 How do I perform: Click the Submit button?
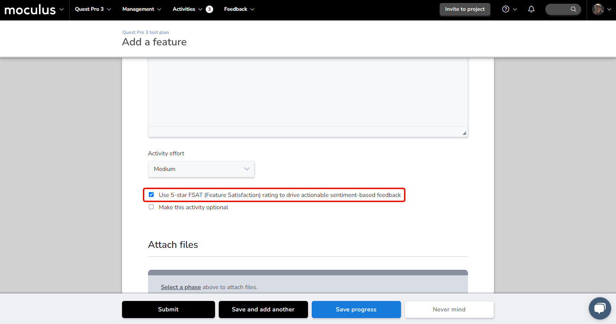[169, 310]
